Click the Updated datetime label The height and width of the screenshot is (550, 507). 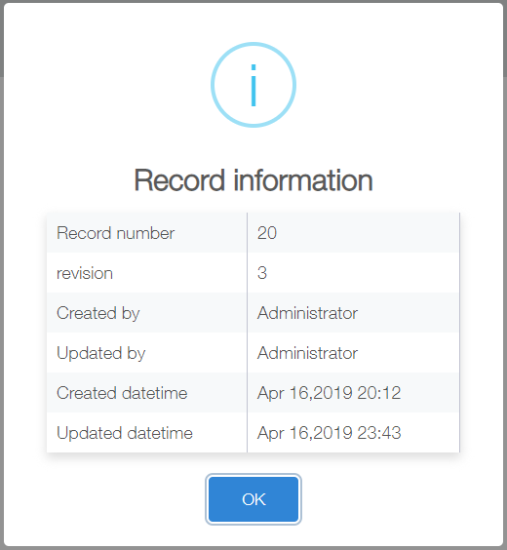point(125,433)
